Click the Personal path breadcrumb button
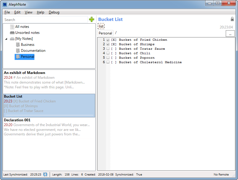Viewport: 238px width, 180px height. coord(105,33)
